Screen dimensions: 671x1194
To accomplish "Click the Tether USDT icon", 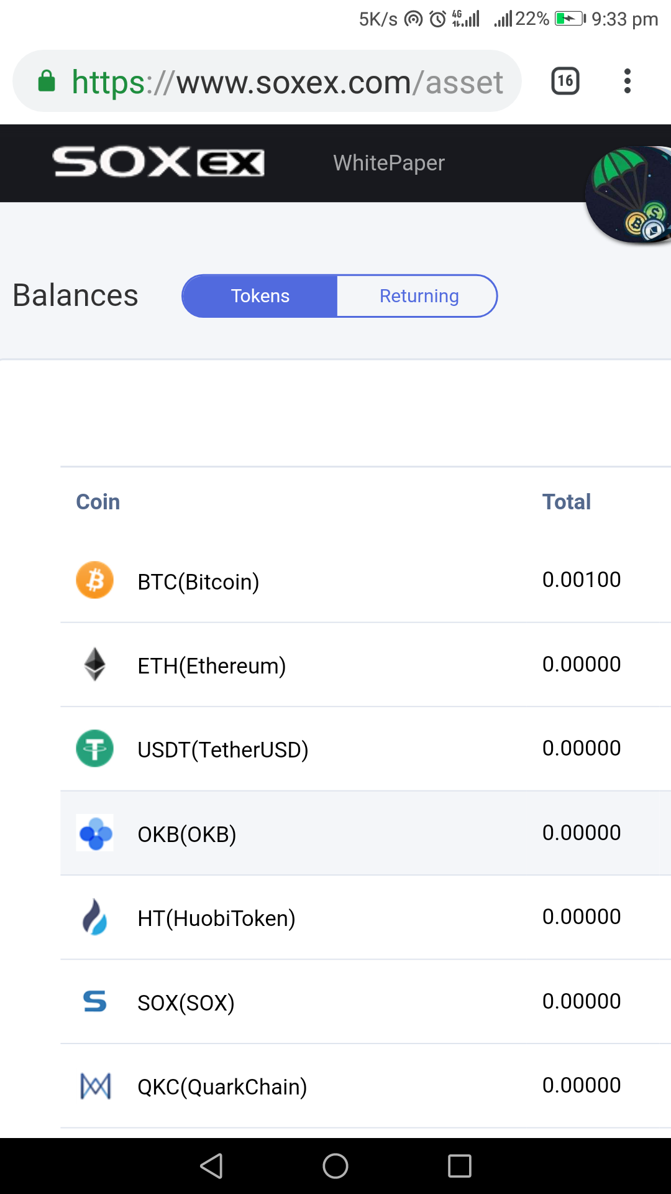I will (94, 748).
